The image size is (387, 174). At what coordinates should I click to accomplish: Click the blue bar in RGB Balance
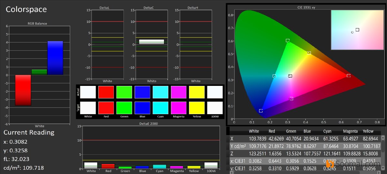coord(55,58)
